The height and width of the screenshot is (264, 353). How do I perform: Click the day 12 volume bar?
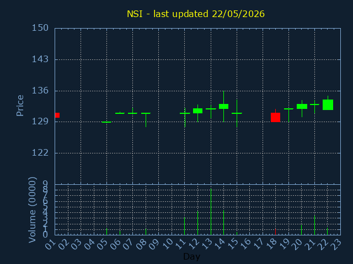tap(197, 223)
